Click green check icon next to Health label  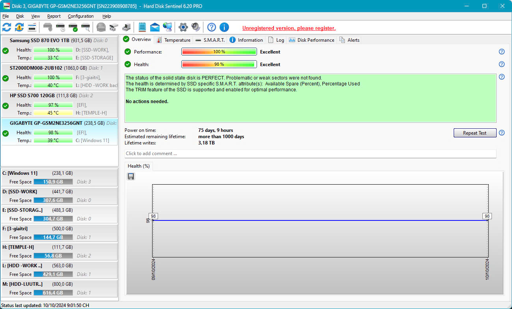[x=128, y=64]
